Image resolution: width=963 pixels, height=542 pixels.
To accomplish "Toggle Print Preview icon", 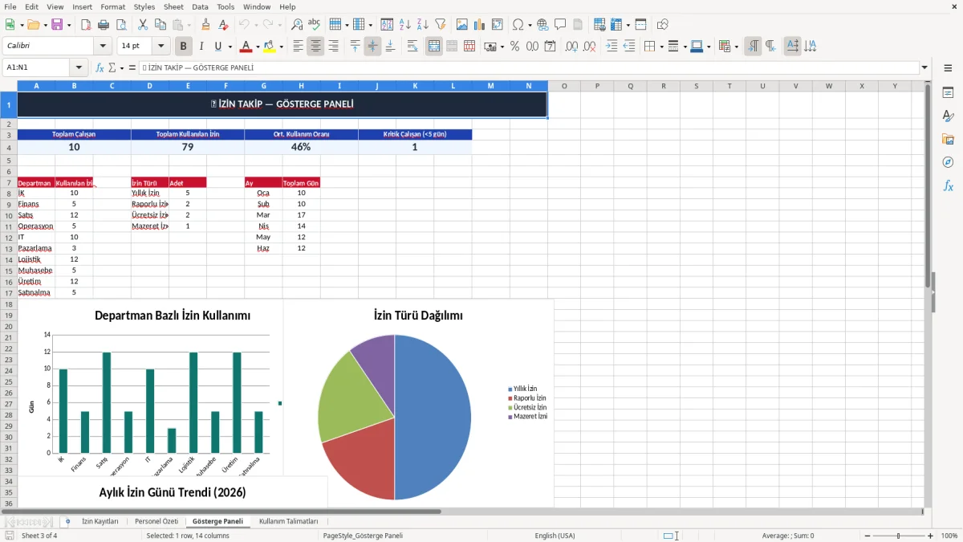I will pos(120,25).
